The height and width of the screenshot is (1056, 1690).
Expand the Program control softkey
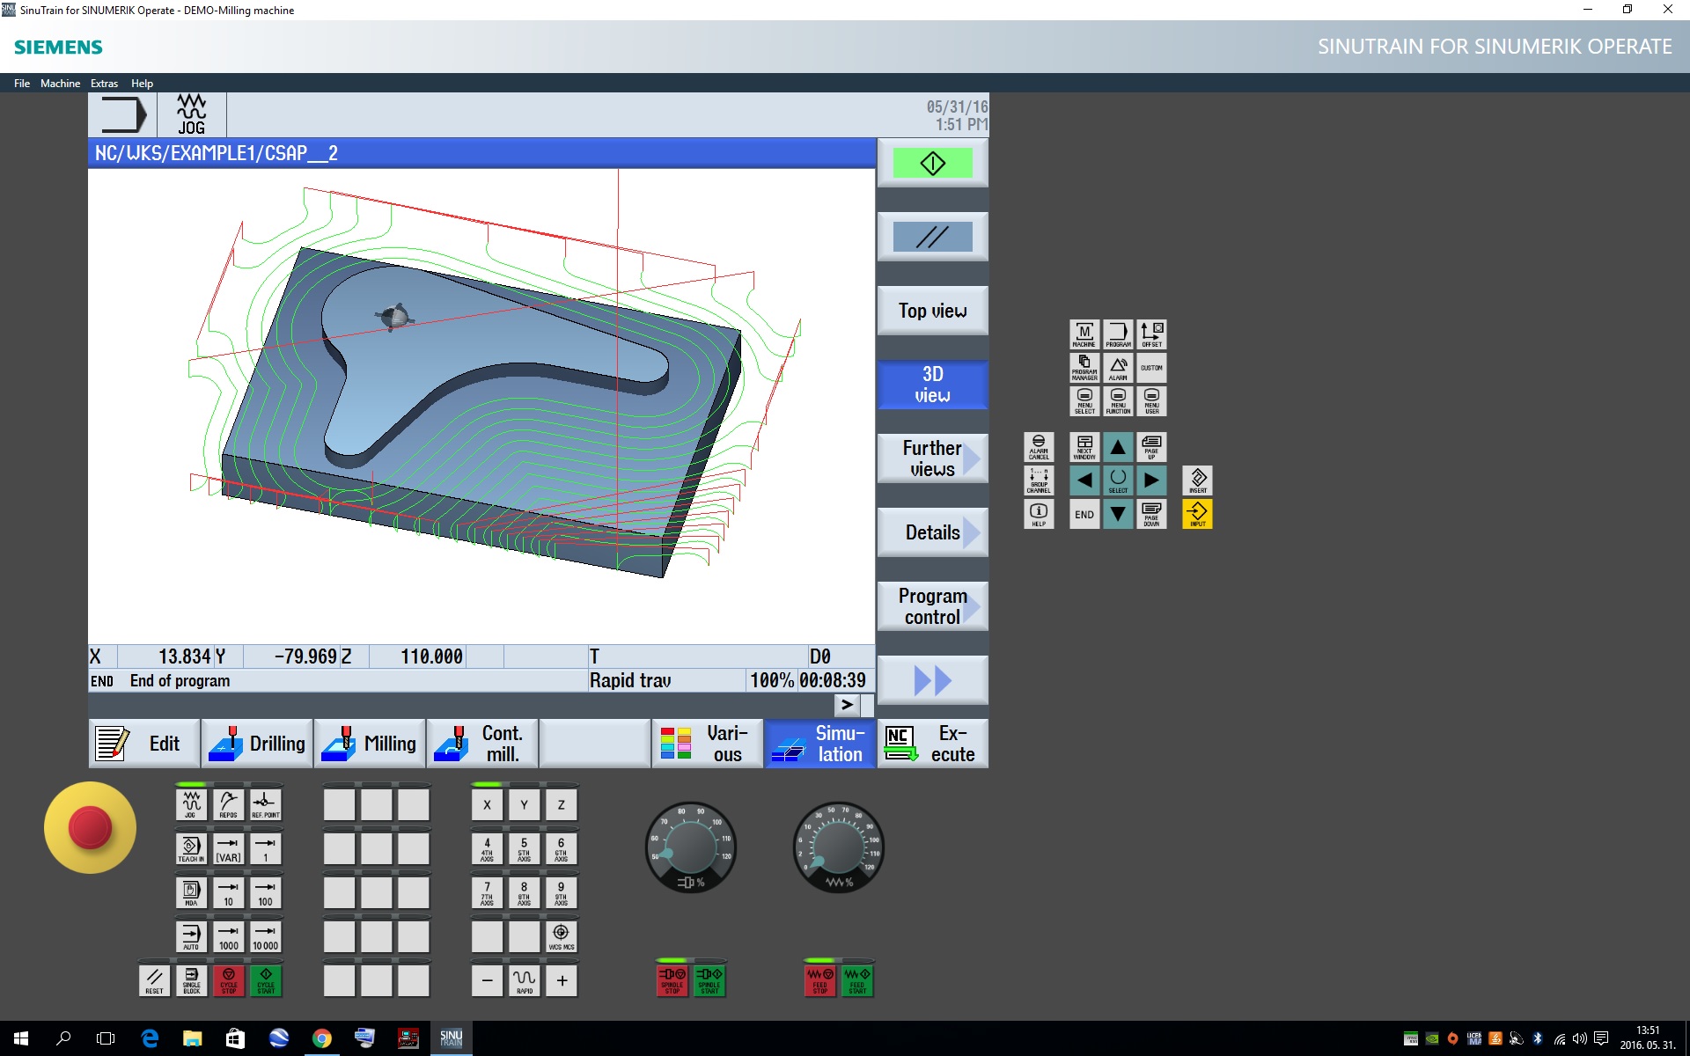point(932,606)
